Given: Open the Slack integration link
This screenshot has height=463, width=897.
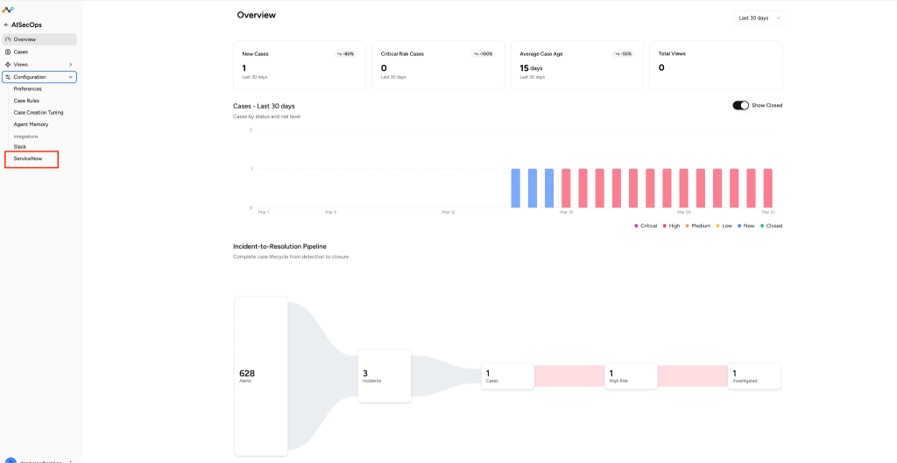Looking at the screenshot, I should coord(20,147).
